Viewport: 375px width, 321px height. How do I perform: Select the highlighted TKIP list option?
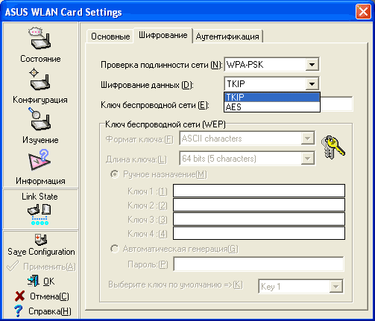(272, 97)
